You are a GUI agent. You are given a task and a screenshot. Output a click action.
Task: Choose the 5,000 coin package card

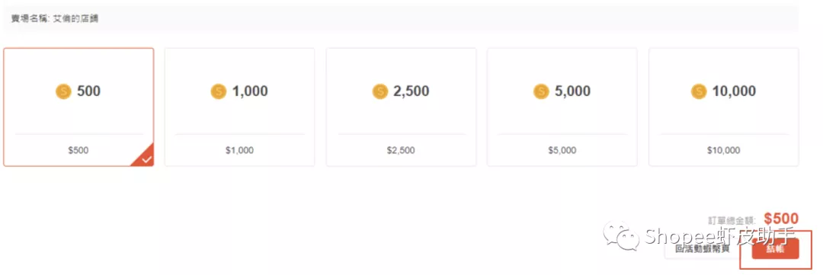562,107
